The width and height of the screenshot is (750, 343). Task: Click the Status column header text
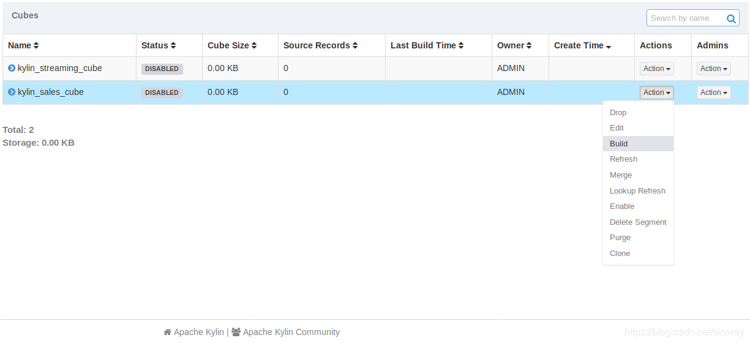click(155, 45)
